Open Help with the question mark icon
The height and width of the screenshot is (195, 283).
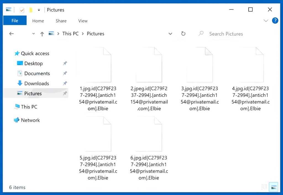click(x=275, y=21)
